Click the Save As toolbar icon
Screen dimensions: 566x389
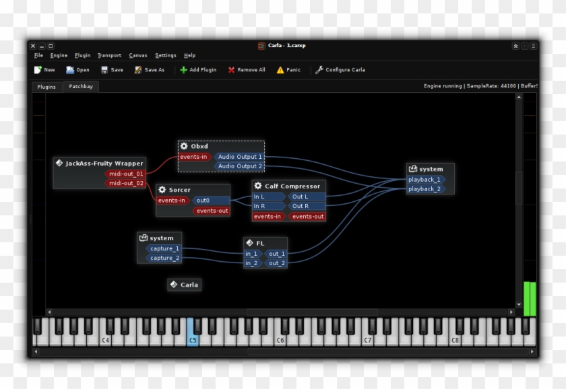pos(138,70)
